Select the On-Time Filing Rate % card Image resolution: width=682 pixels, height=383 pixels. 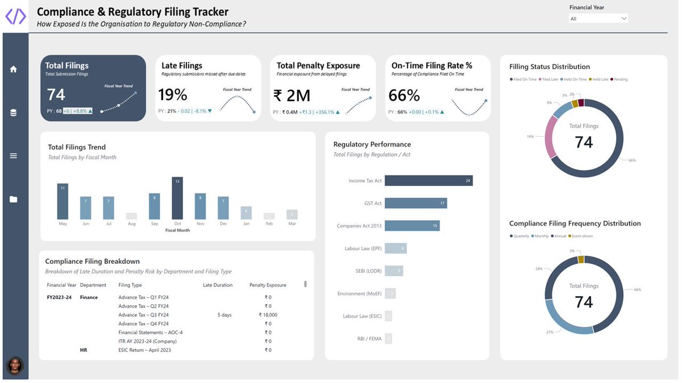[x=438, y=88]
